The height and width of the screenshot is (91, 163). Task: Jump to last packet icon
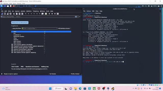(x=40, y=14)
